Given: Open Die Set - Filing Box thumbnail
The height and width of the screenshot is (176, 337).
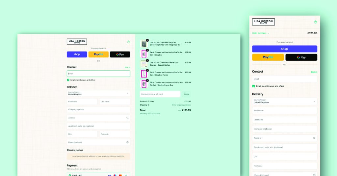Looking at the screenshot, I should pos(144,54).
